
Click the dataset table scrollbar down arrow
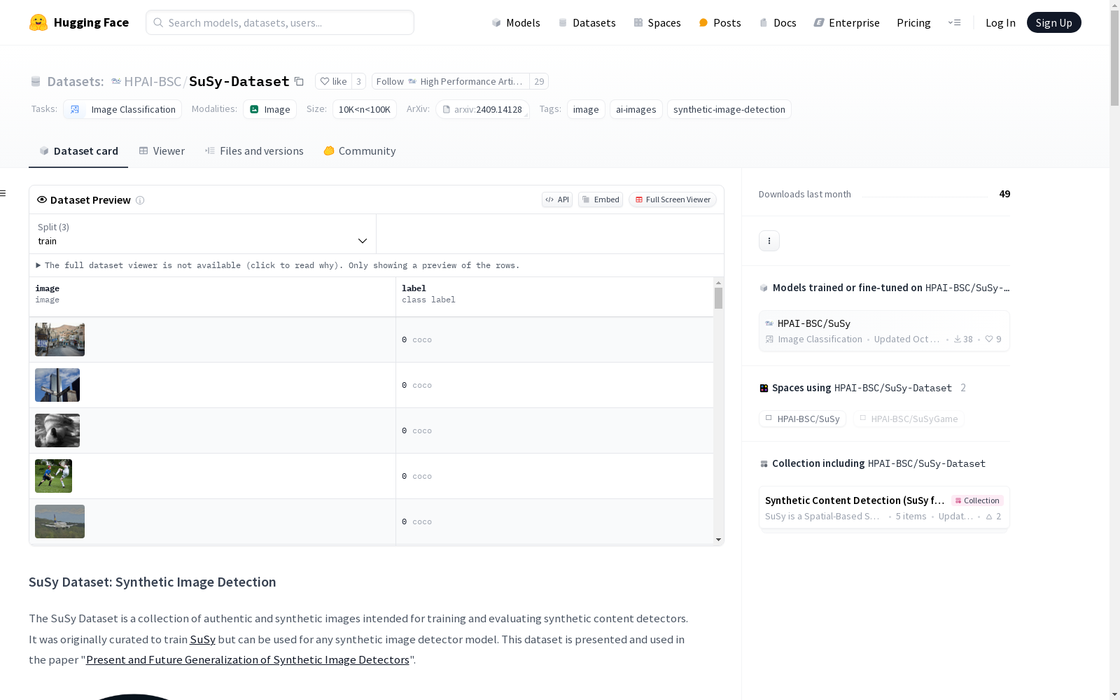coord(718,540)
